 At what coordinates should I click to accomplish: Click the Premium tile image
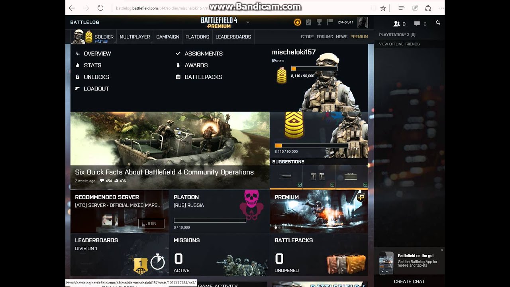(319, 211)
